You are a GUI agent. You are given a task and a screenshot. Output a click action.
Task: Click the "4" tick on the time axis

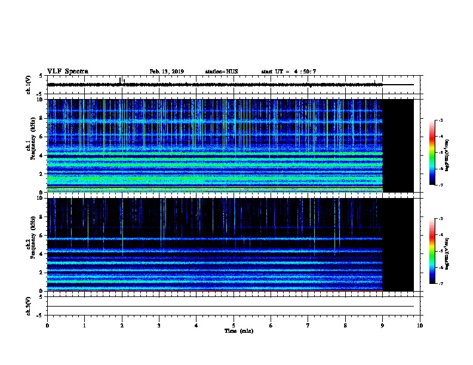pos(196,325)
